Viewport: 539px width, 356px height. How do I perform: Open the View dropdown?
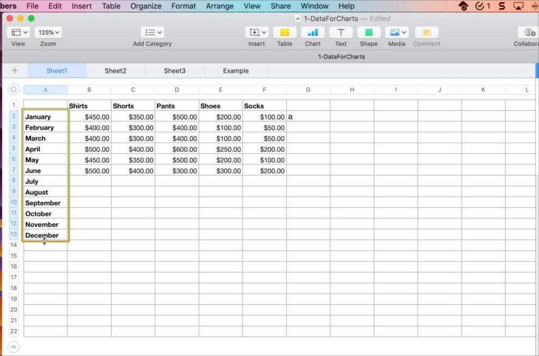pyautogui.click(x=18, y=33)
